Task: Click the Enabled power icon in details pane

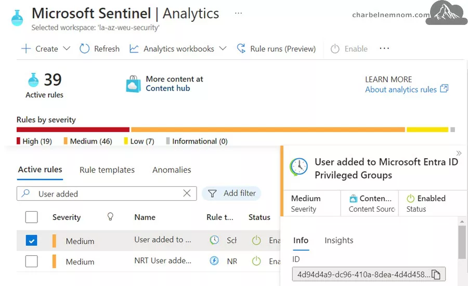Action: coord(411,198)
